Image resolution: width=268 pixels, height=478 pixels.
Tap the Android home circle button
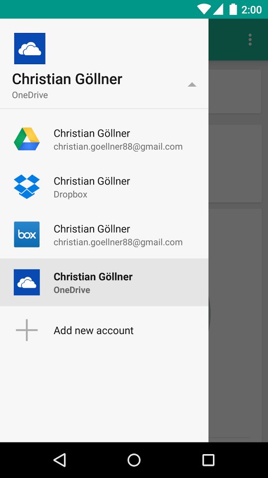point(134,460)
